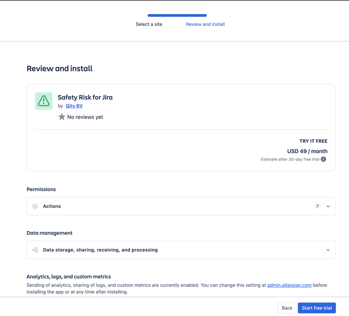This screenshot has height=316, width=349.
Task: Click the TRY IT FREE label
Action: (x=313, y=141)
